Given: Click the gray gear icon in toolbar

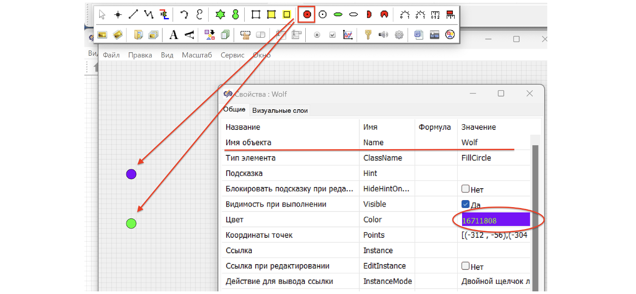Looking at the screenshot, I should pyautogui.click(x=399, y=35).
